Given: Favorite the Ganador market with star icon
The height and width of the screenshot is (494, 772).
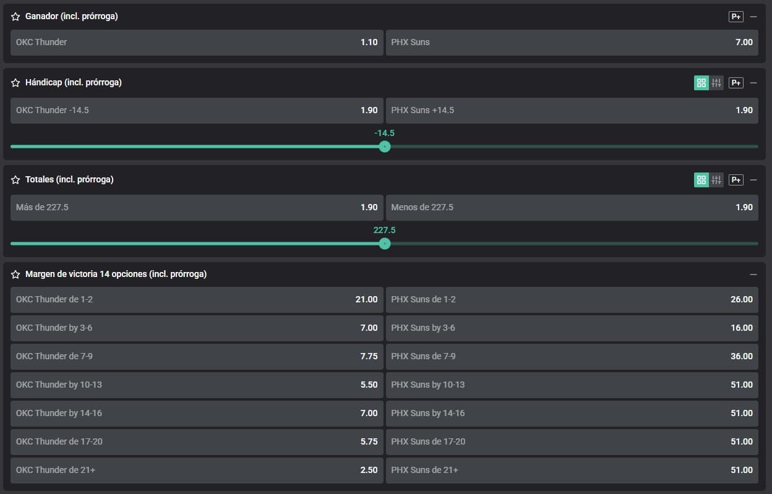Looking at the screenshot, I should pyautogui.click(x=15, y=17).
